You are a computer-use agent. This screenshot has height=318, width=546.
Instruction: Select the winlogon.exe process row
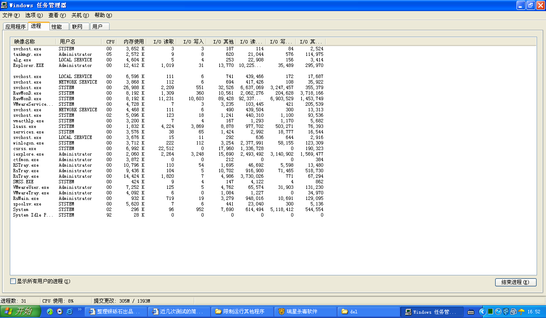pos(169,143)
